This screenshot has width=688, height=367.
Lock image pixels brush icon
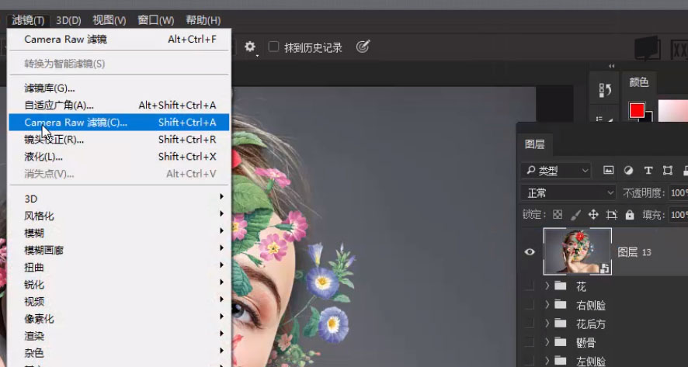pos(575,215)
